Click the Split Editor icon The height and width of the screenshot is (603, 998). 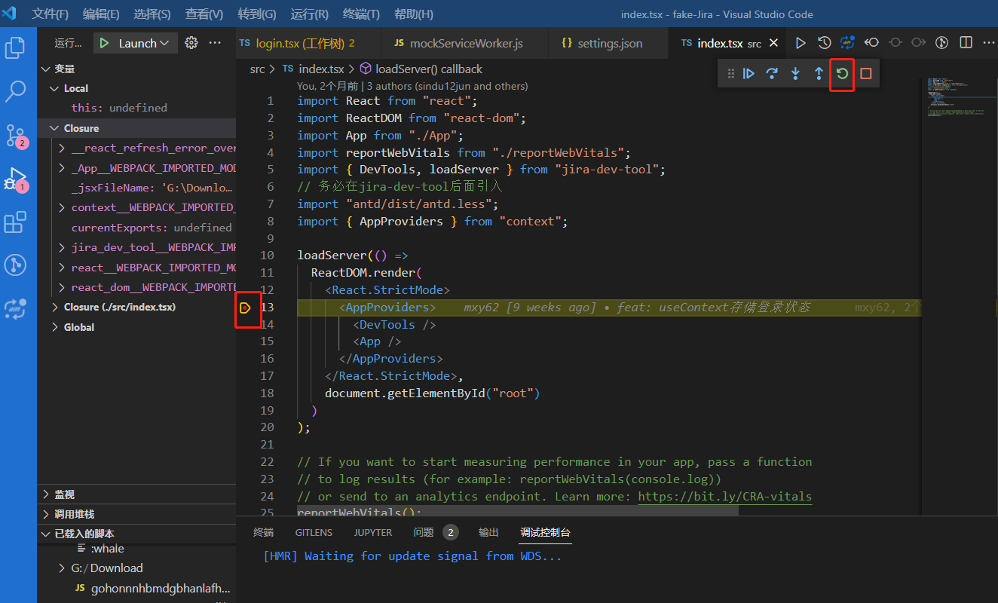(x=966, y=43)
